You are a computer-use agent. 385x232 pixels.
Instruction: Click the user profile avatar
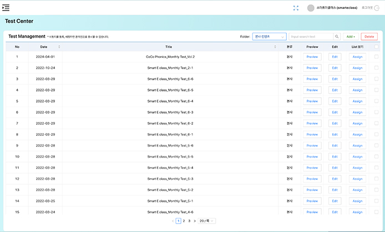(311, 8)
